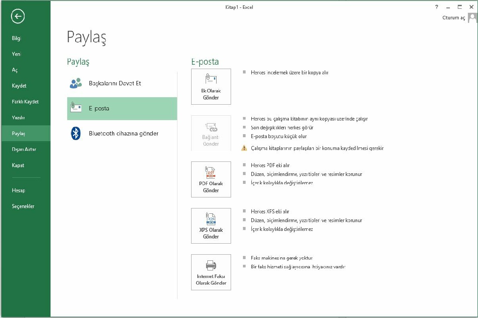478x318 pixels.
Task: Click the PDF Olarak Gönder button
Action: 211,179
